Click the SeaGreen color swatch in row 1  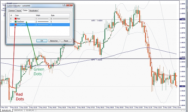click(16, 22)
